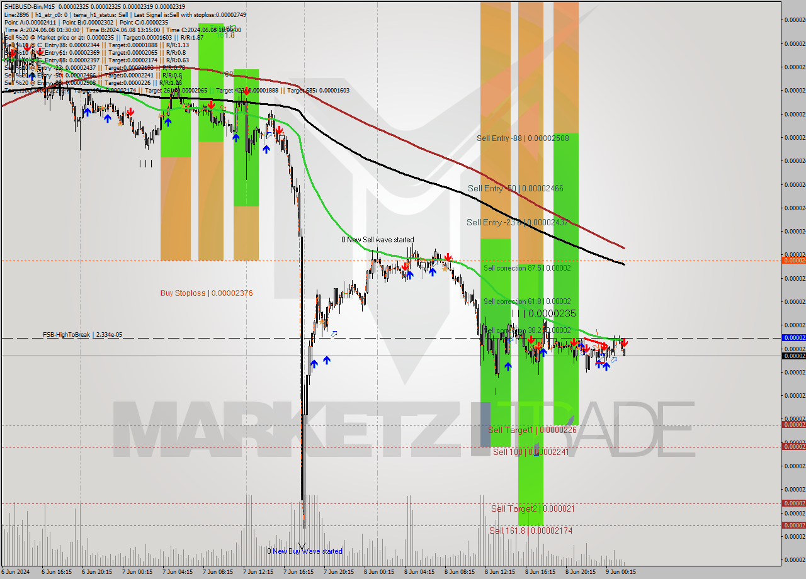
Task: Click the '7 Jun 16:15' time label
Action: click(300, 572)
